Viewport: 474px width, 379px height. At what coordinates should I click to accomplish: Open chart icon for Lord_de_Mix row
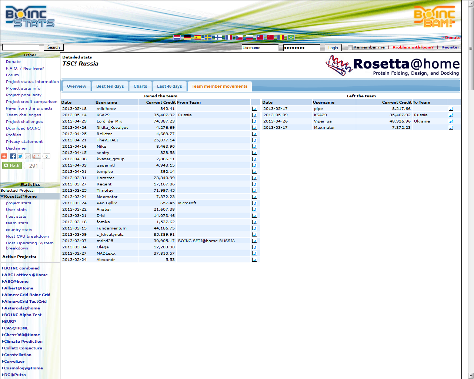[254, 121]
